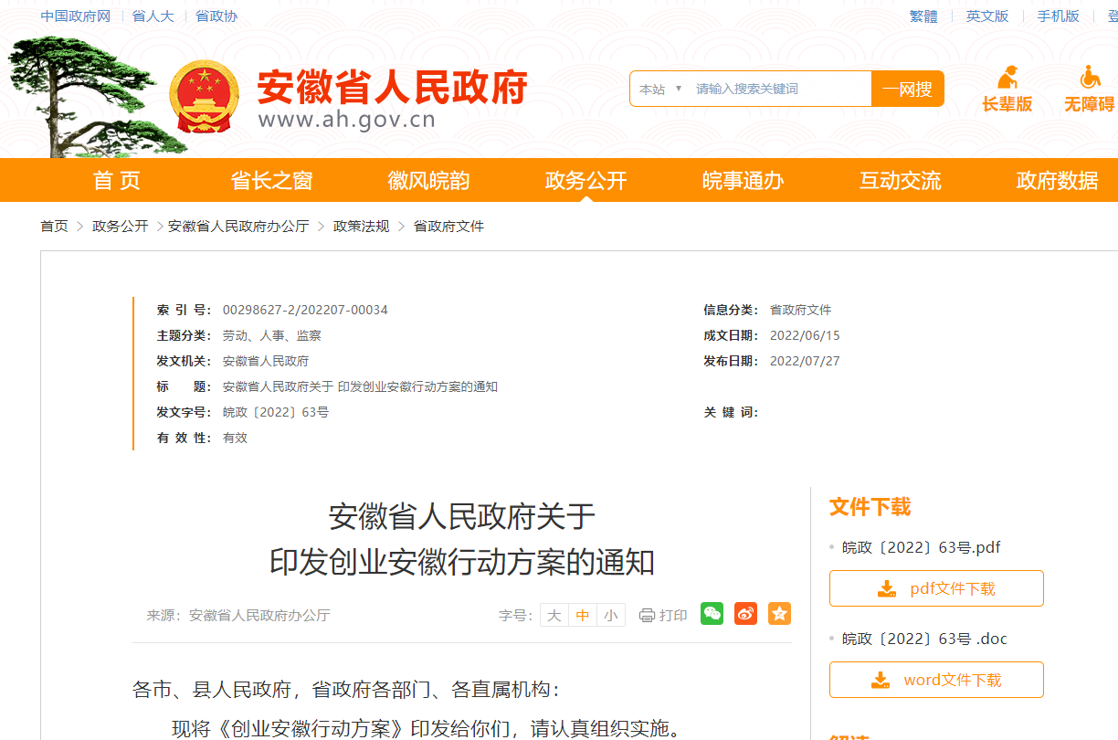Open the 皖事通办 navigation tab
Screen dimensions: 1118x740
(x=743, y=181)
